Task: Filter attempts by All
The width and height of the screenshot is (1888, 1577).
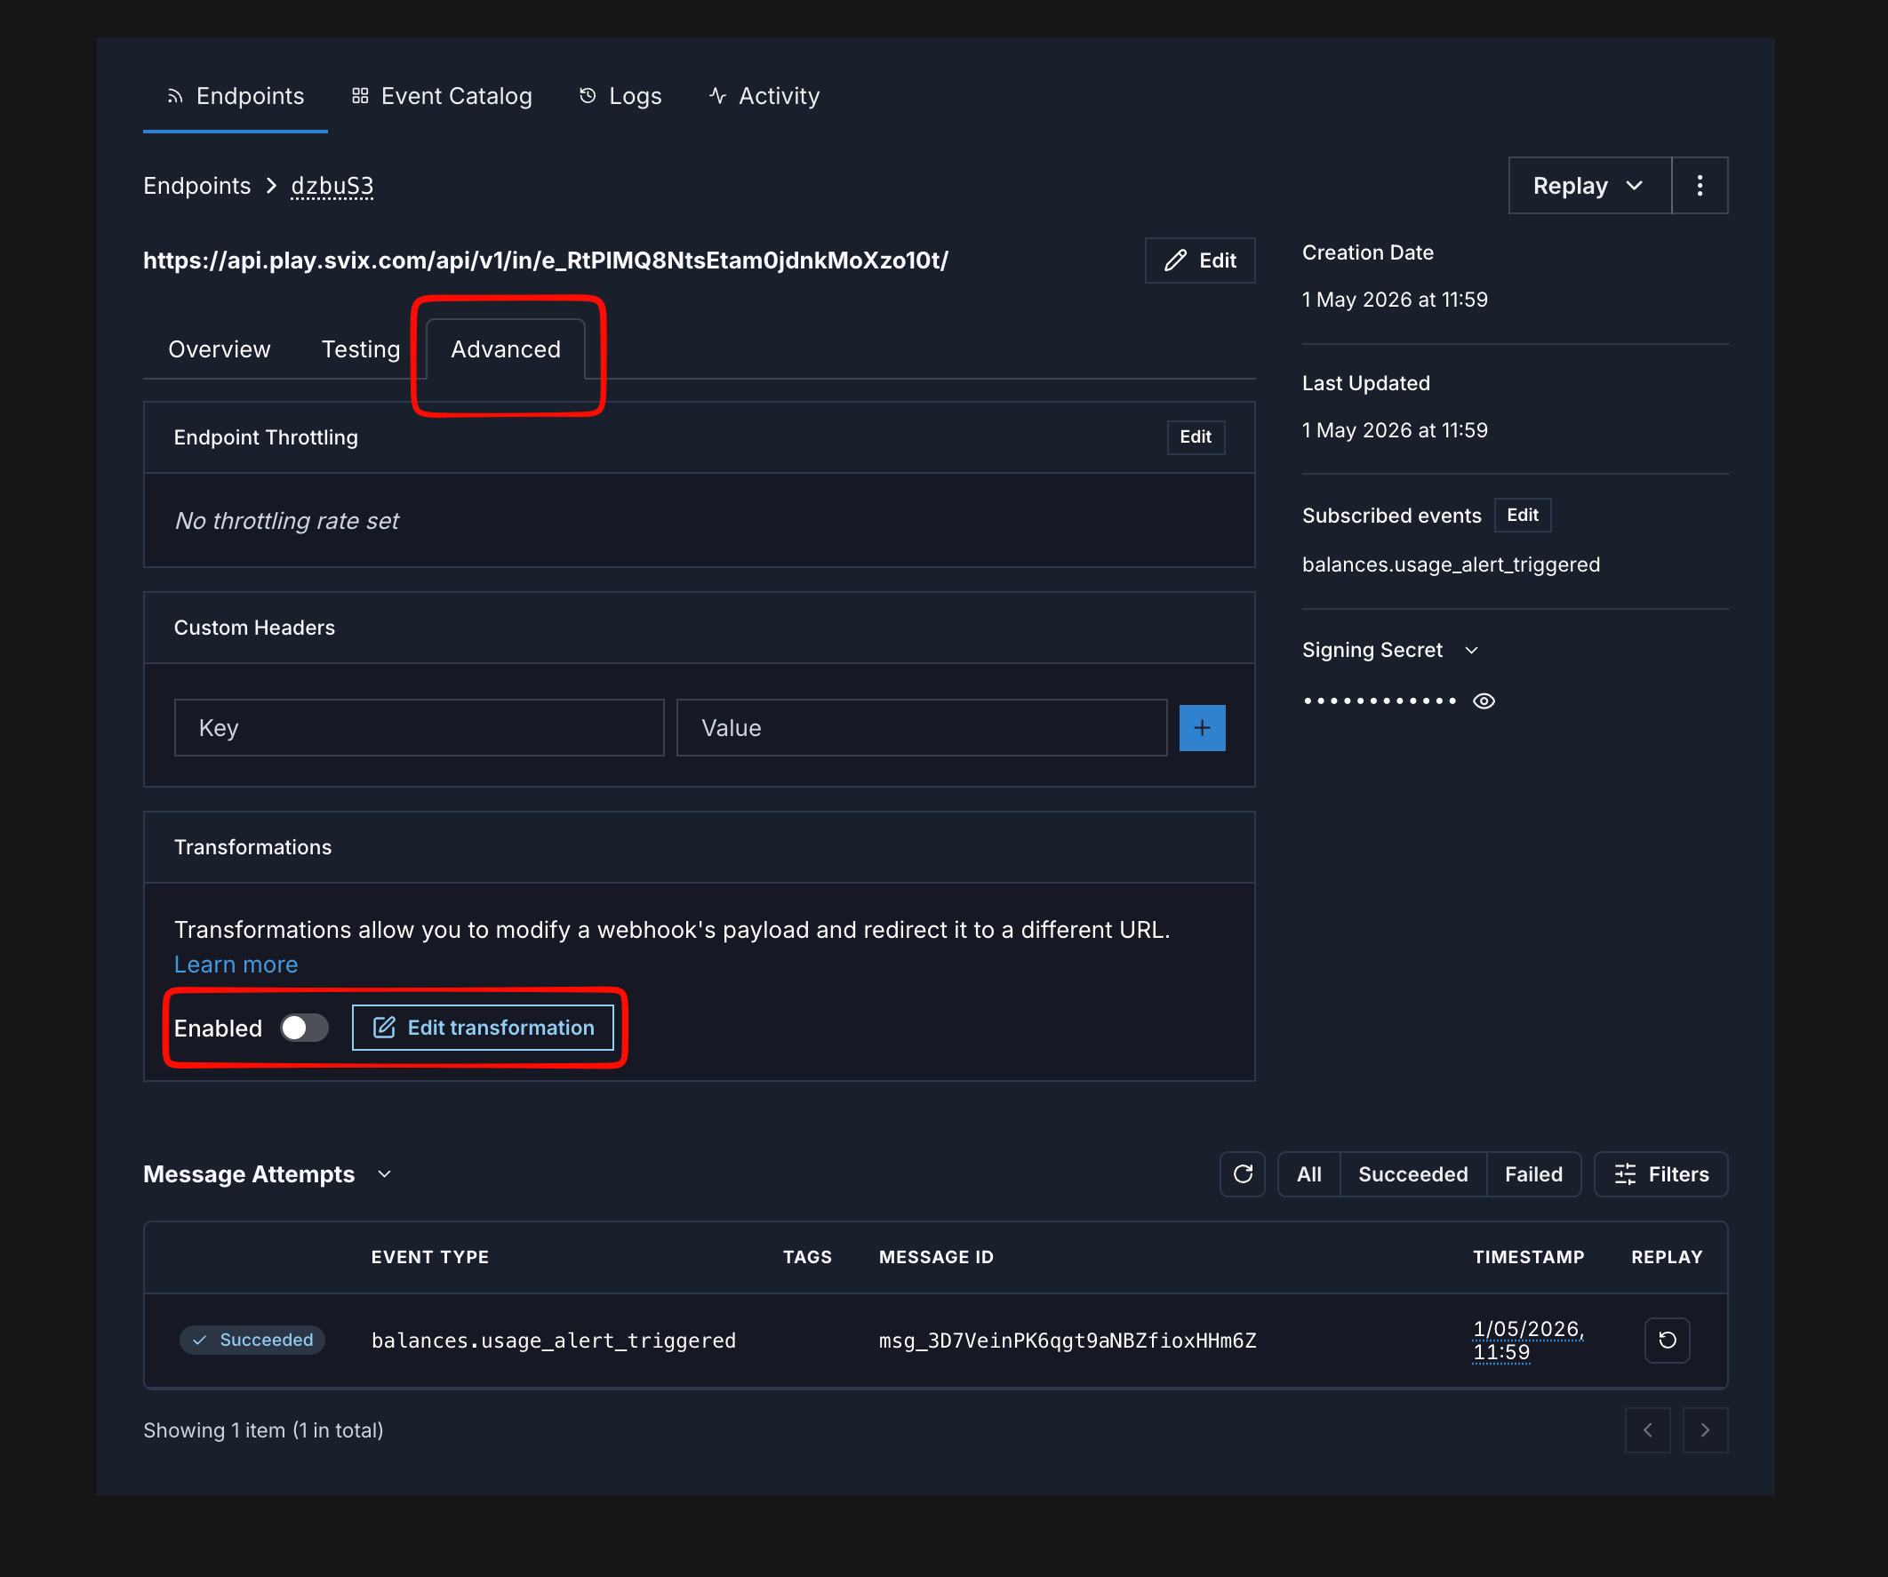Action: point(1309,1175)
